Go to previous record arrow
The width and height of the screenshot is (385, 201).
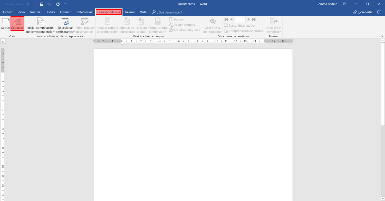pos(231,19)
